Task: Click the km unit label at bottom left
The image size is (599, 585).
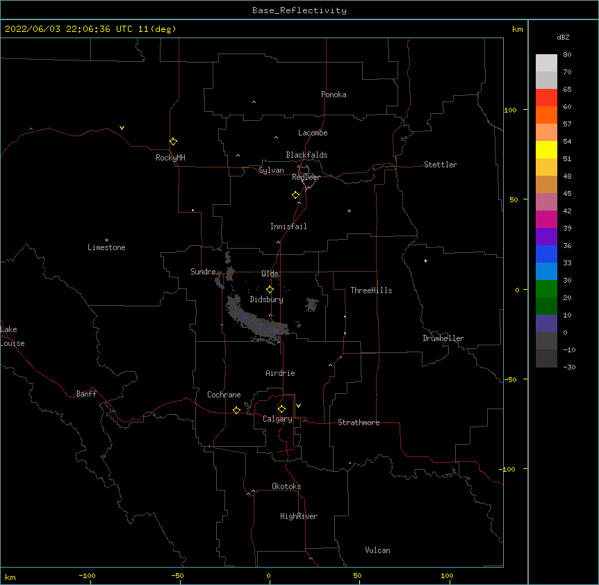Action: pyautogui.click(x=10, y=577)
